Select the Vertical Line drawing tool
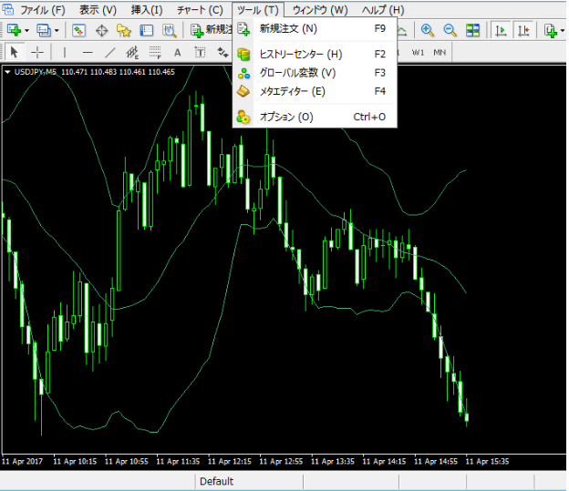The height and width of the screenshot is (491, 569). (65, 53)
